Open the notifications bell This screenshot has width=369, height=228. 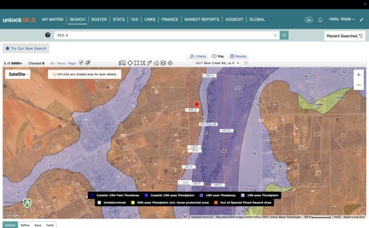pos(320,20)
